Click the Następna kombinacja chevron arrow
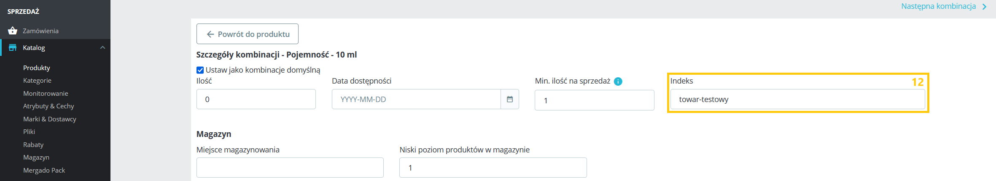 [x=984, y=7]
